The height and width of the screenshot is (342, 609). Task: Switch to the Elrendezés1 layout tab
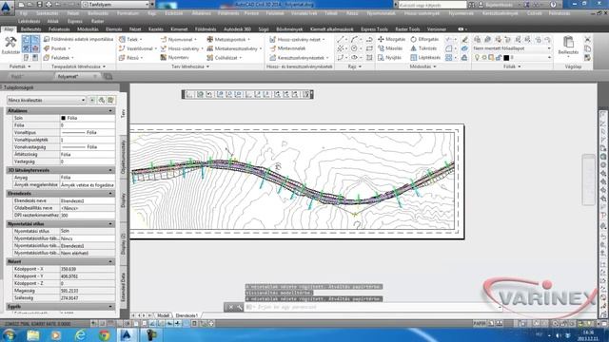pos(187,315)
